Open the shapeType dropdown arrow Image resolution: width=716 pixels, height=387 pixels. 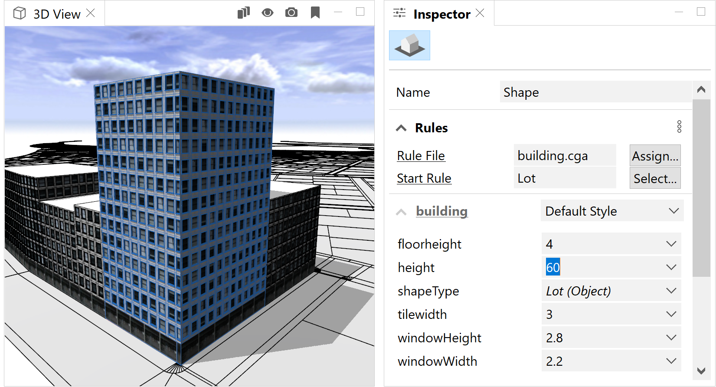pyautogui.click(x=671, y=291)
